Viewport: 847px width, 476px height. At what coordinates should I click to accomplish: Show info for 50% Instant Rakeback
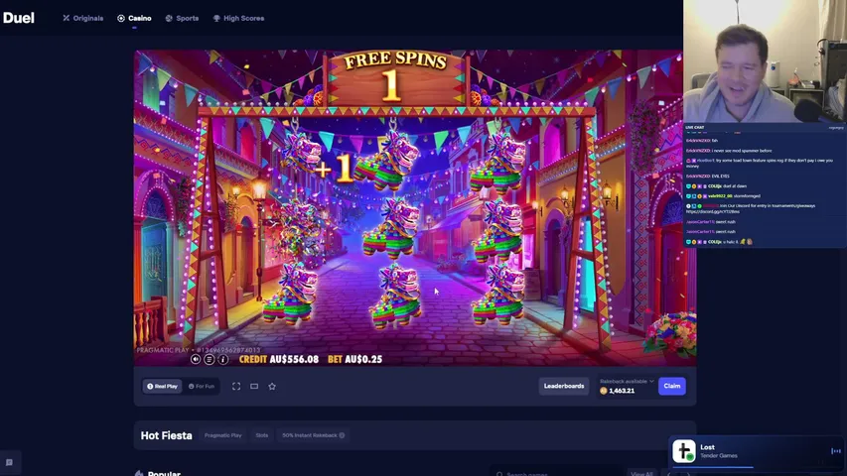(x=342, y=435)
